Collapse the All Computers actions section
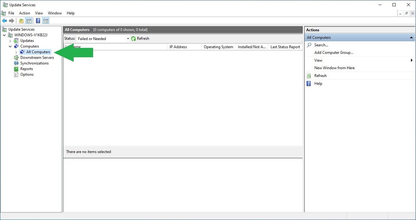The height and width of the screenshot is (220, 416). point(411,38)
